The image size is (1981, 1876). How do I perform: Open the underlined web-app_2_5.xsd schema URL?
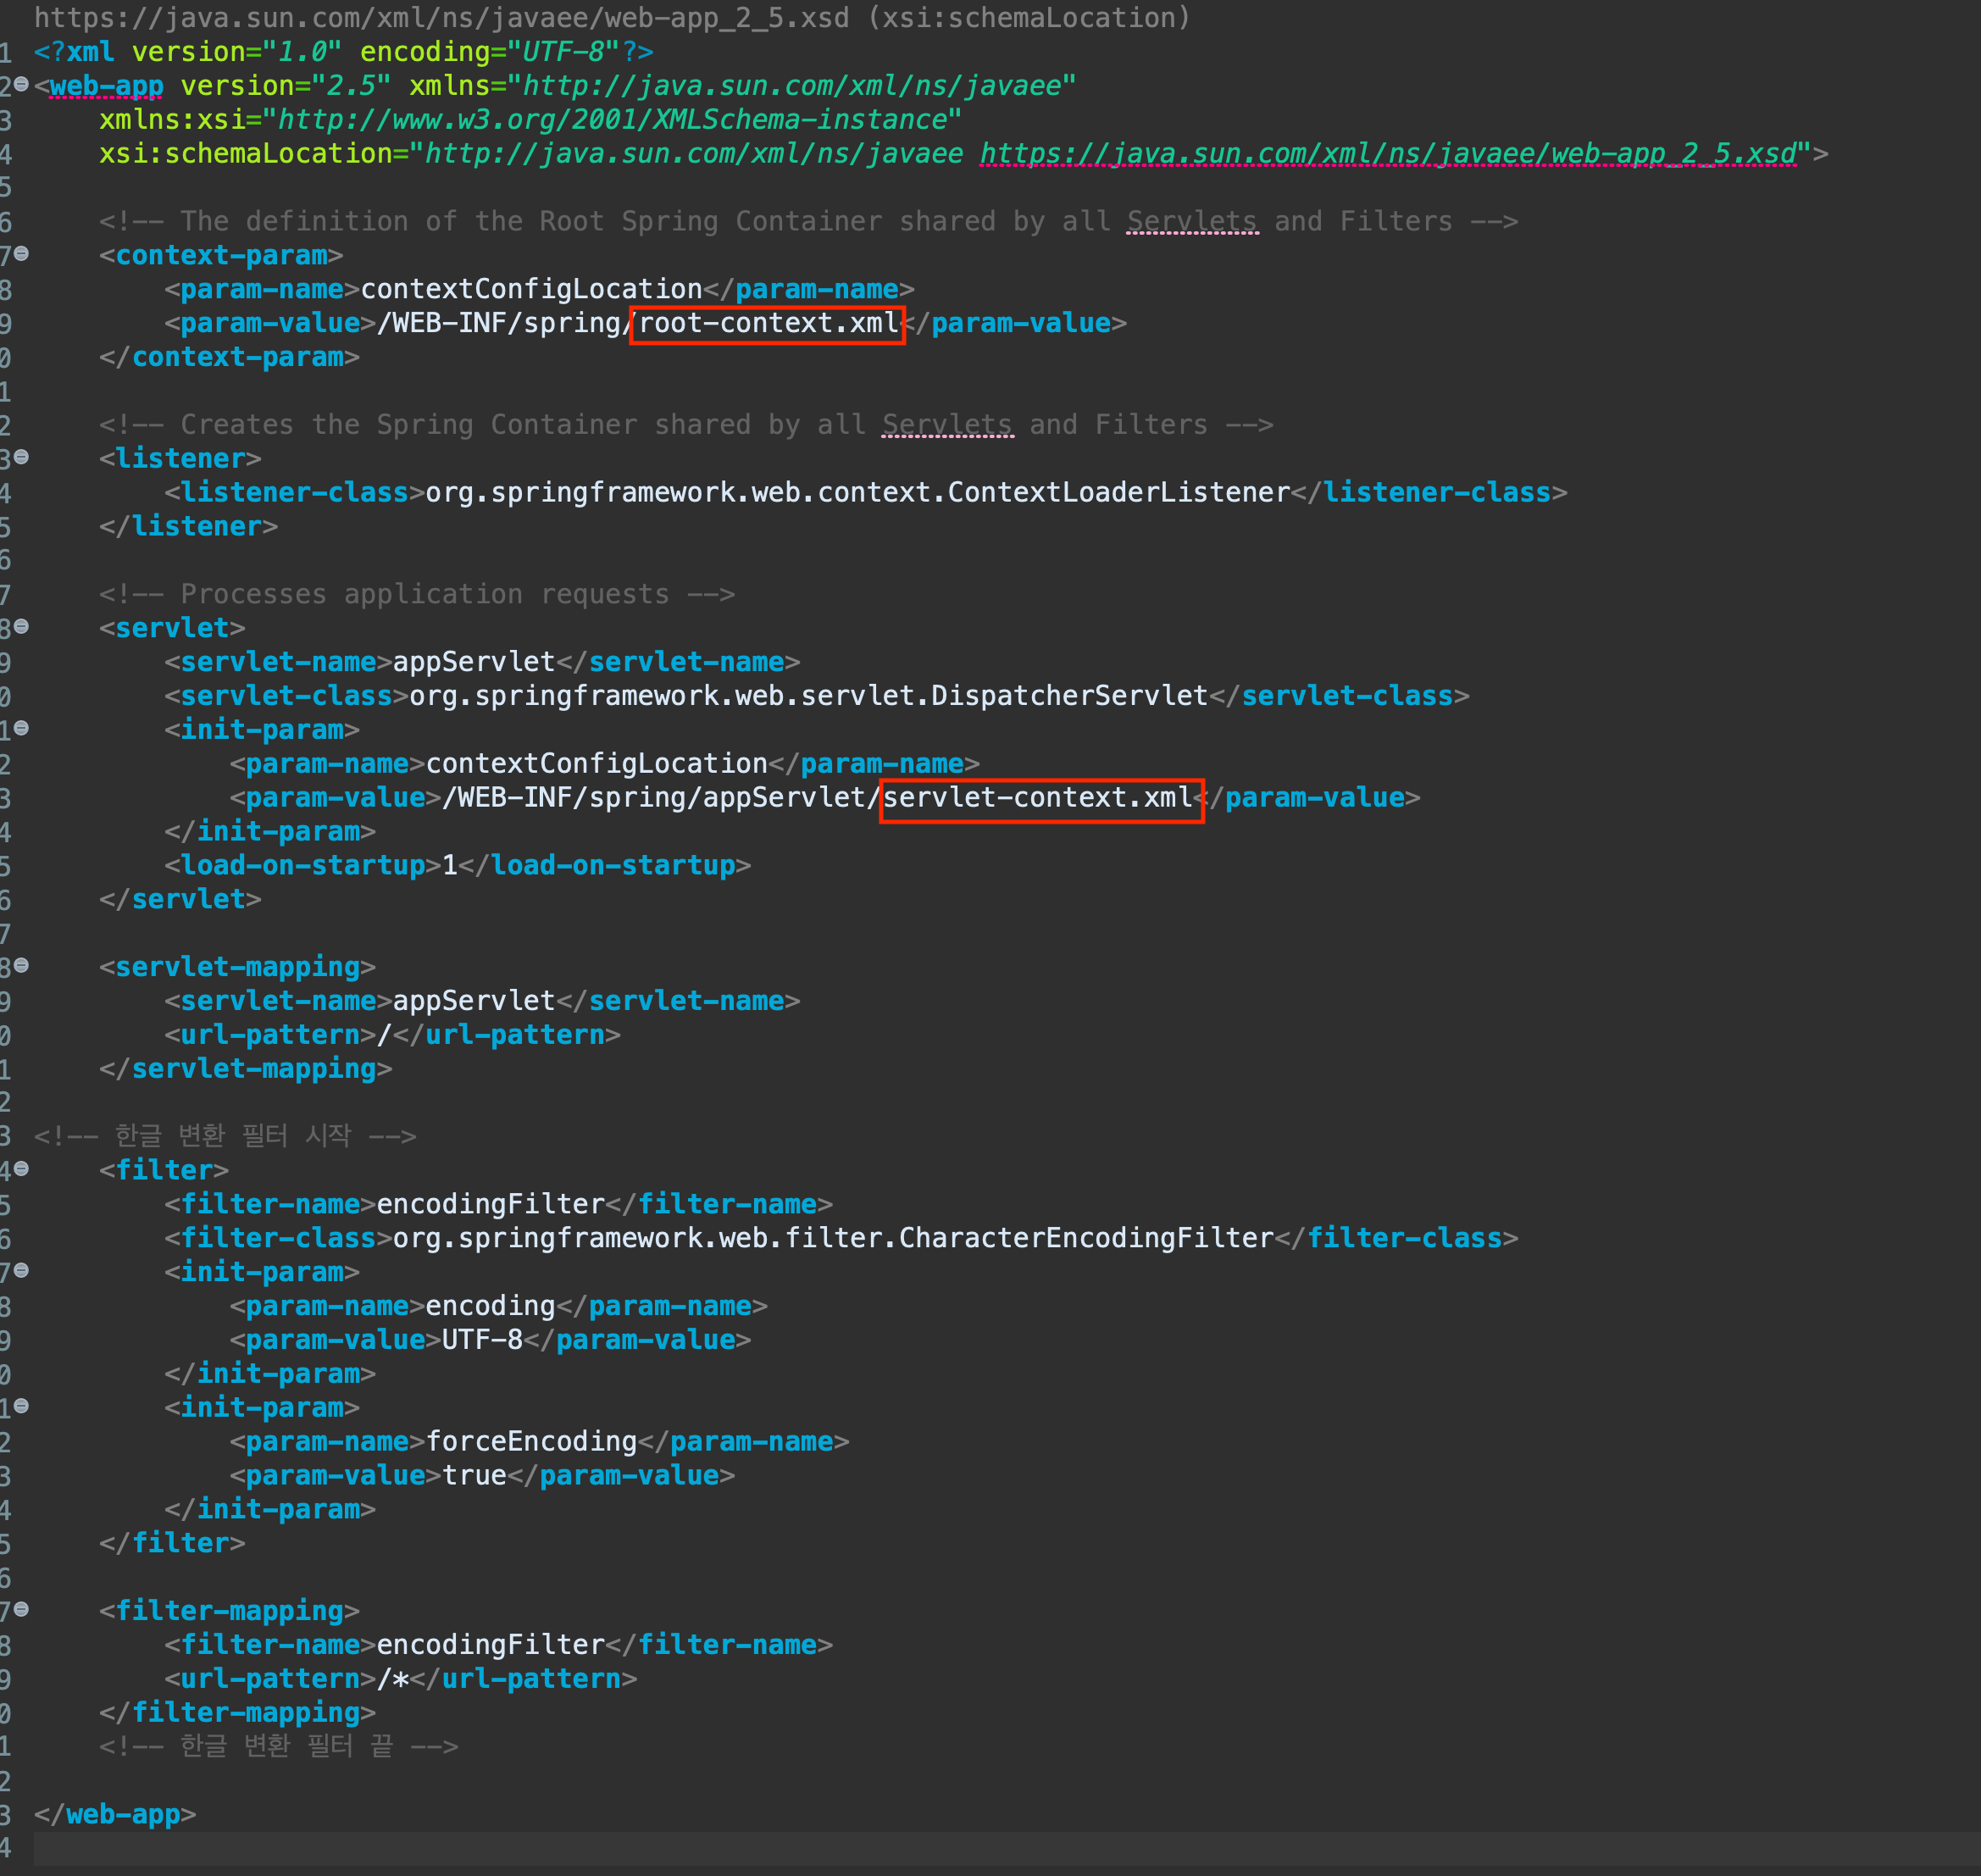coord(1387,154)
